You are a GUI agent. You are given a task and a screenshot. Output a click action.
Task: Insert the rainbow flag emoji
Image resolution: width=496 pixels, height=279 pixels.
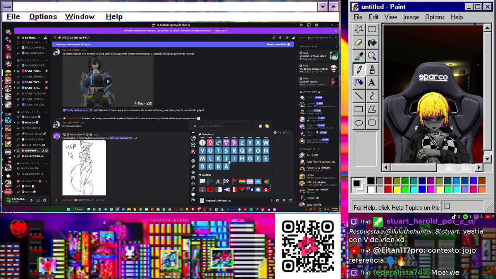(x=242, y=181)
